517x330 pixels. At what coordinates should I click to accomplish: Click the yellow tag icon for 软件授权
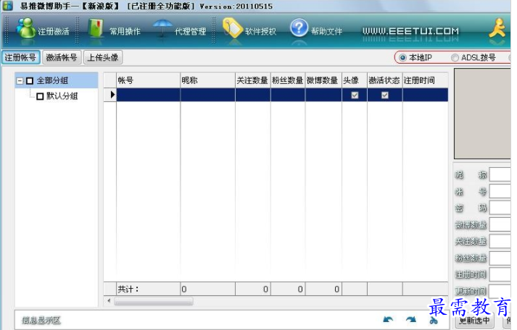click(x=232, y=27)
